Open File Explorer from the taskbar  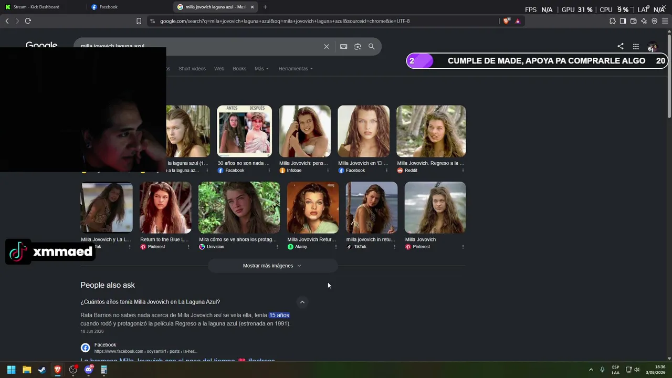(27, 370)
